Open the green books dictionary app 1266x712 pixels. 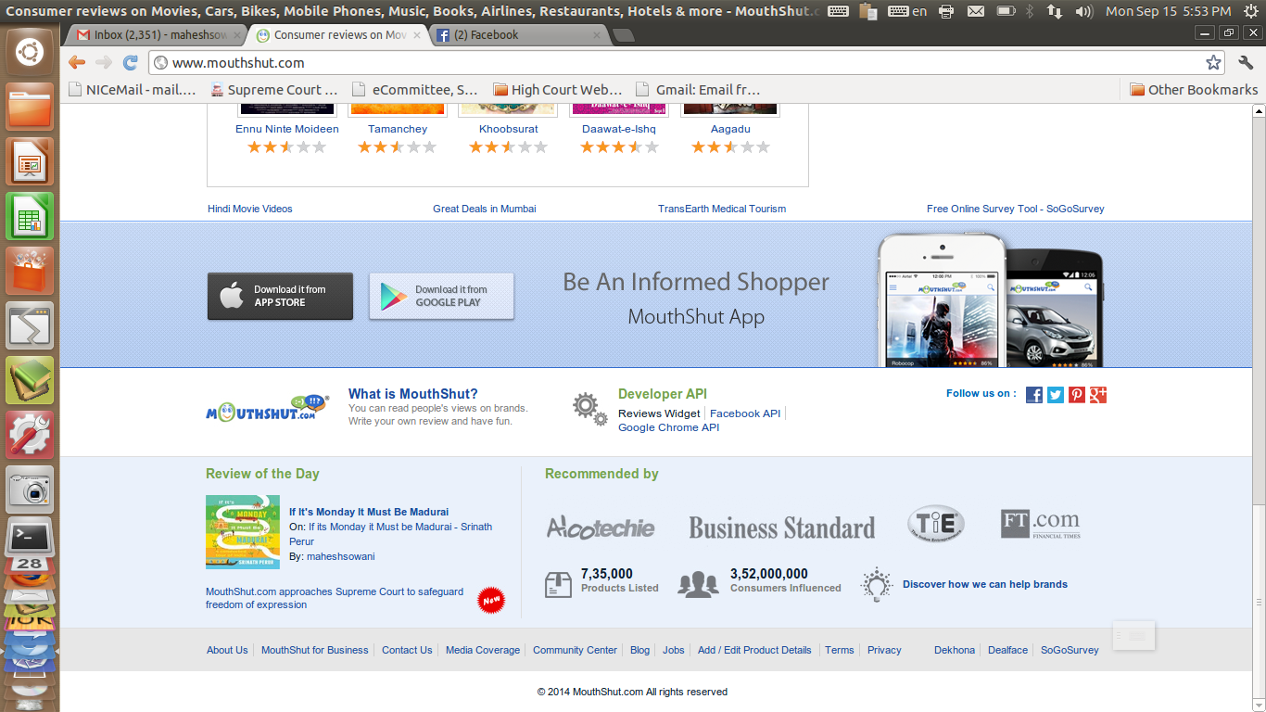(x=30, y=380)
